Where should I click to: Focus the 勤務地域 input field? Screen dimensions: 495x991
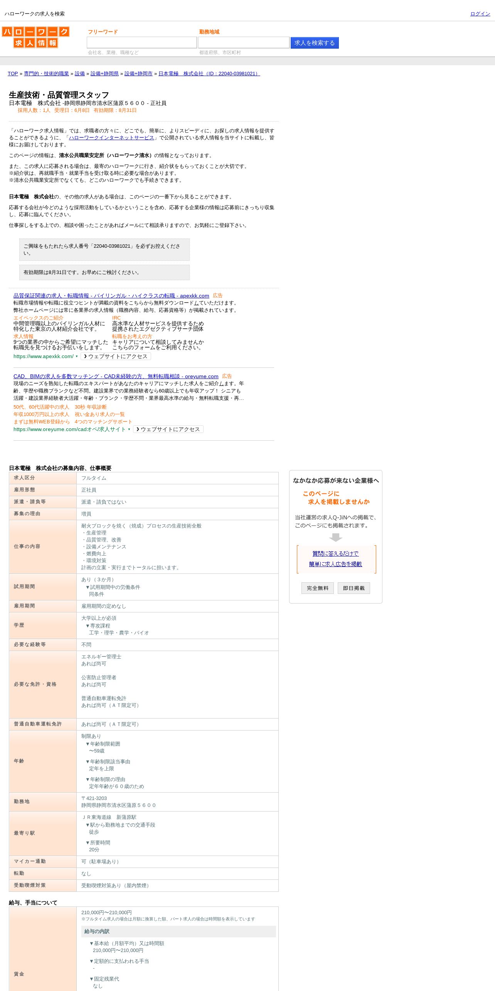tap(244, 42)
